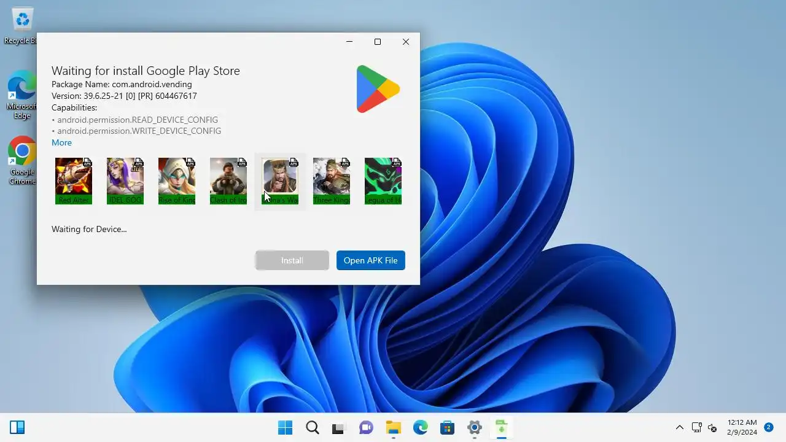Click the Google Play Store logo

(x=378, y=89)
